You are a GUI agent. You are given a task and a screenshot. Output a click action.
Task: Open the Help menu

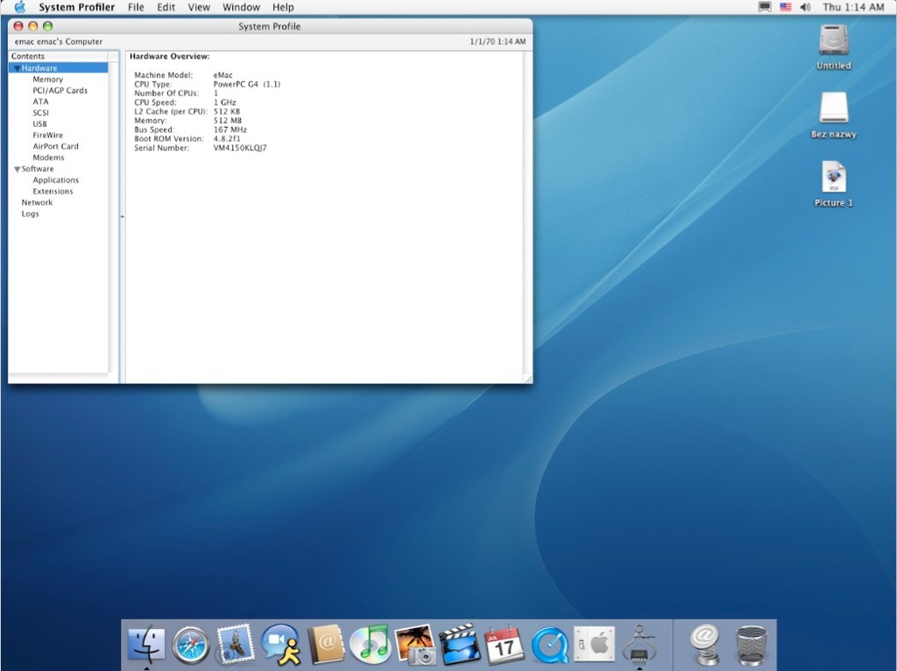point(283,7)
